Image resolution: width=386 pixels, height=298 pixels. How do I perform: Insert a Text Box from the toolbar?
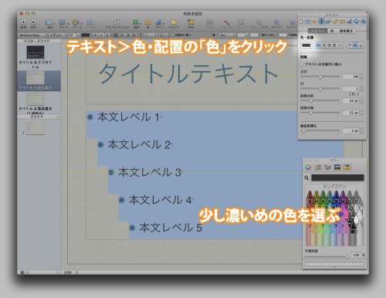click(x=117, y=22)
